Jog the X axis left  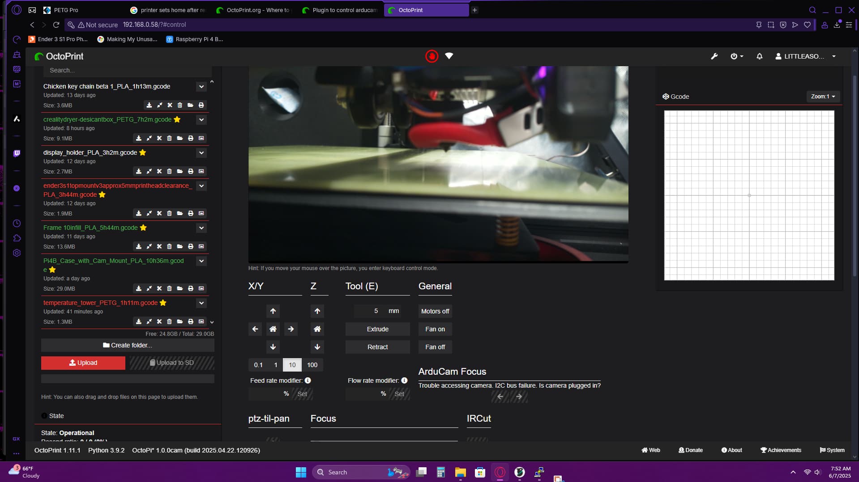pyautogui.click(x=255, y=329)
